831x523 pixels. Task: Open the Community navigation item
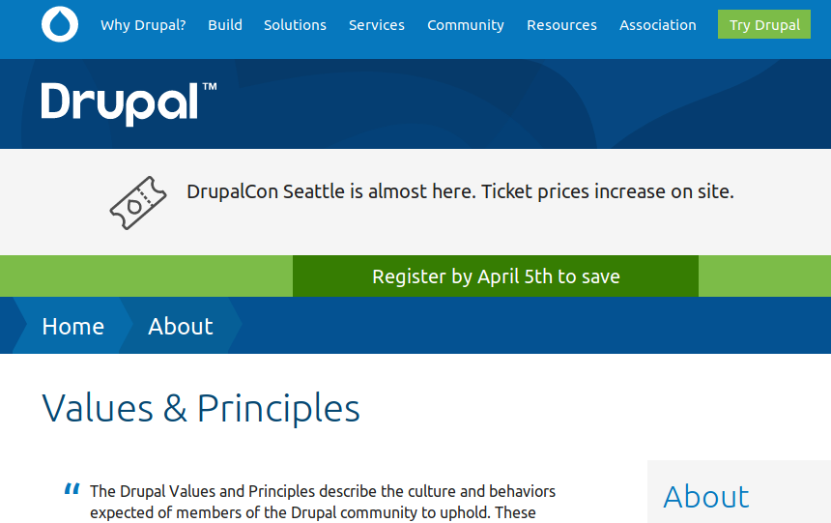466,25
